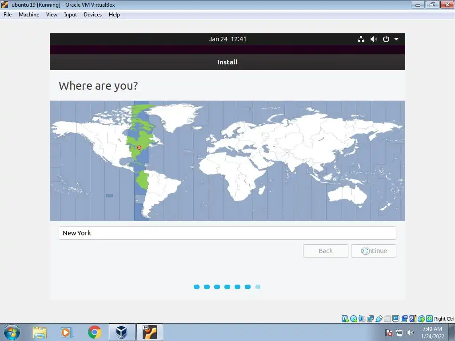Click the hard disk activity indicator

tap(345, 319)
